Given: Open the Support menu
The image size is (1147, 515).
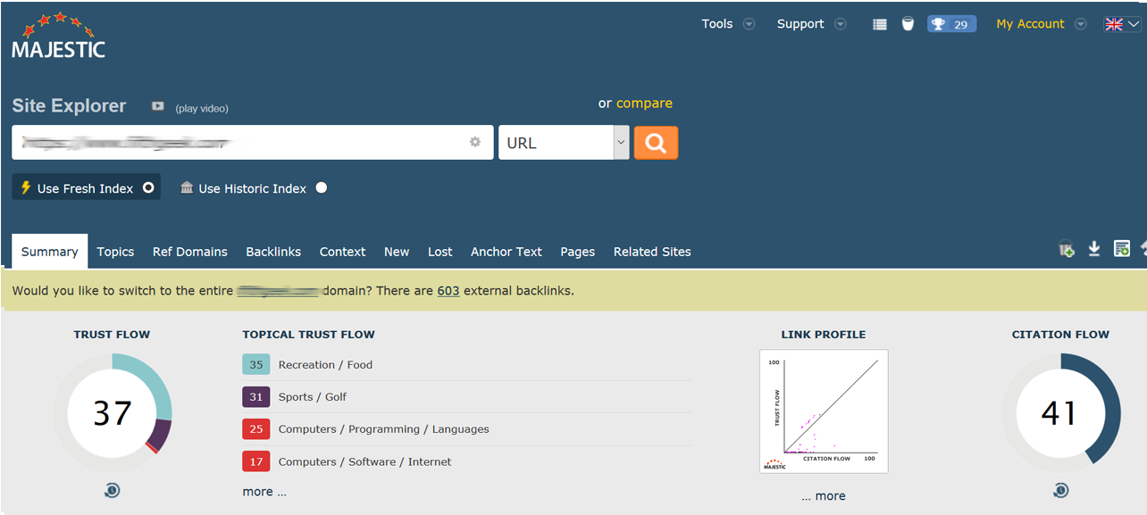Looking at the screenshot, I should [800, 24].
